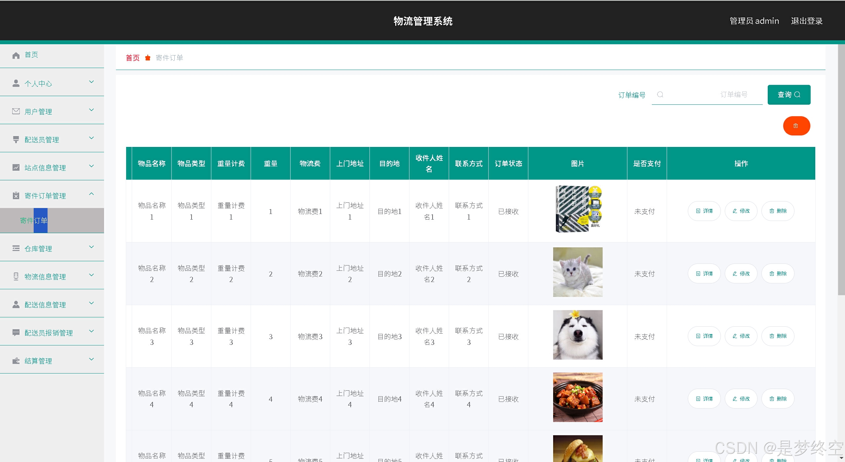
Task: Click the 结算管理 wallet icon
Action: (x=16, y=361)
